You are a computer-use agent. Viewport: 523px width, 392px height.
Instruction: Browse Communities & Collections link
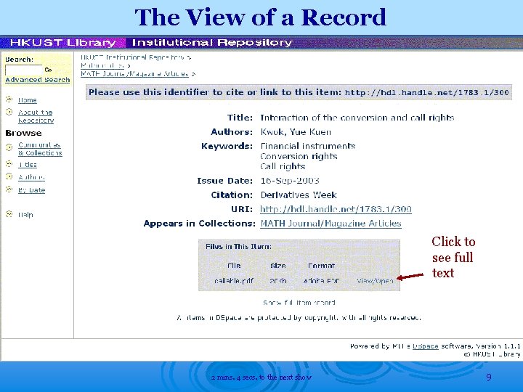[x=40, y=149]
